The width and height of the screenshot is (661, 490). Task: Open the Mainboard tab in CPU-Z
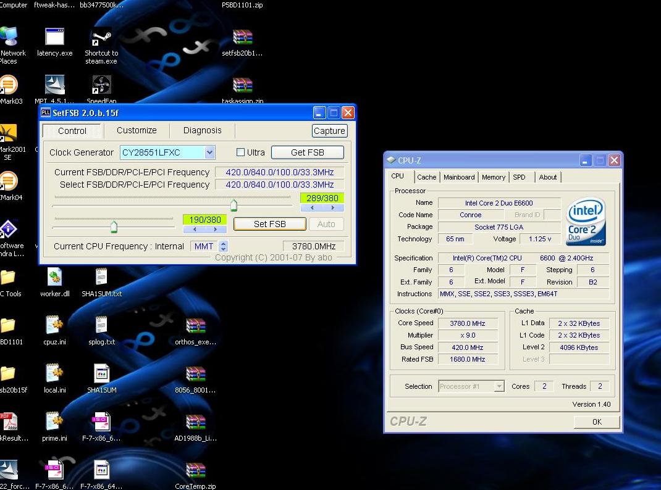point(459,177)
